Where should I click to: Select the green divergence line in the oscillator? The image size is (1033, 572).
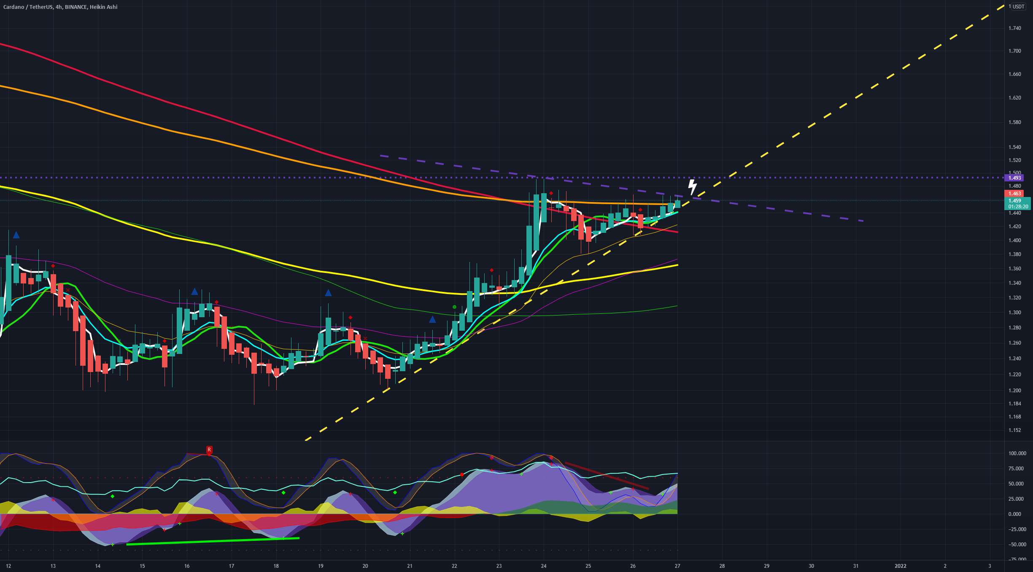click(213, 541)
